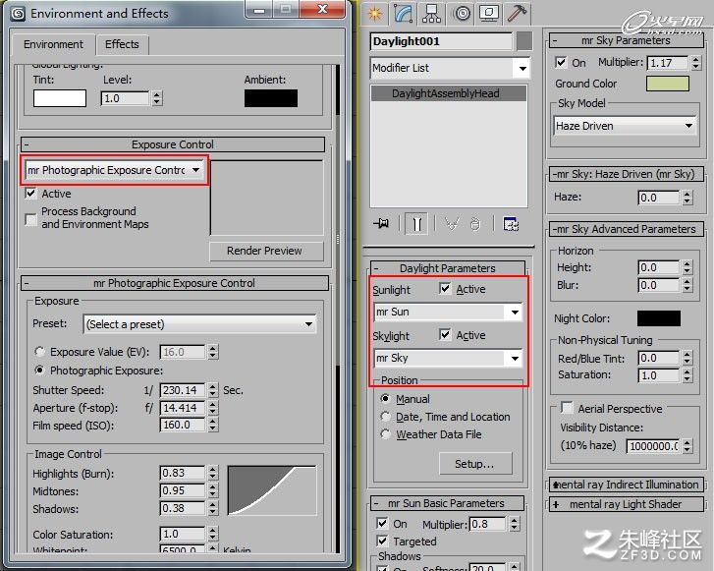Screen dimensions: 714x571
Task: Click the Night Color swatch
Action: (659, 318)
